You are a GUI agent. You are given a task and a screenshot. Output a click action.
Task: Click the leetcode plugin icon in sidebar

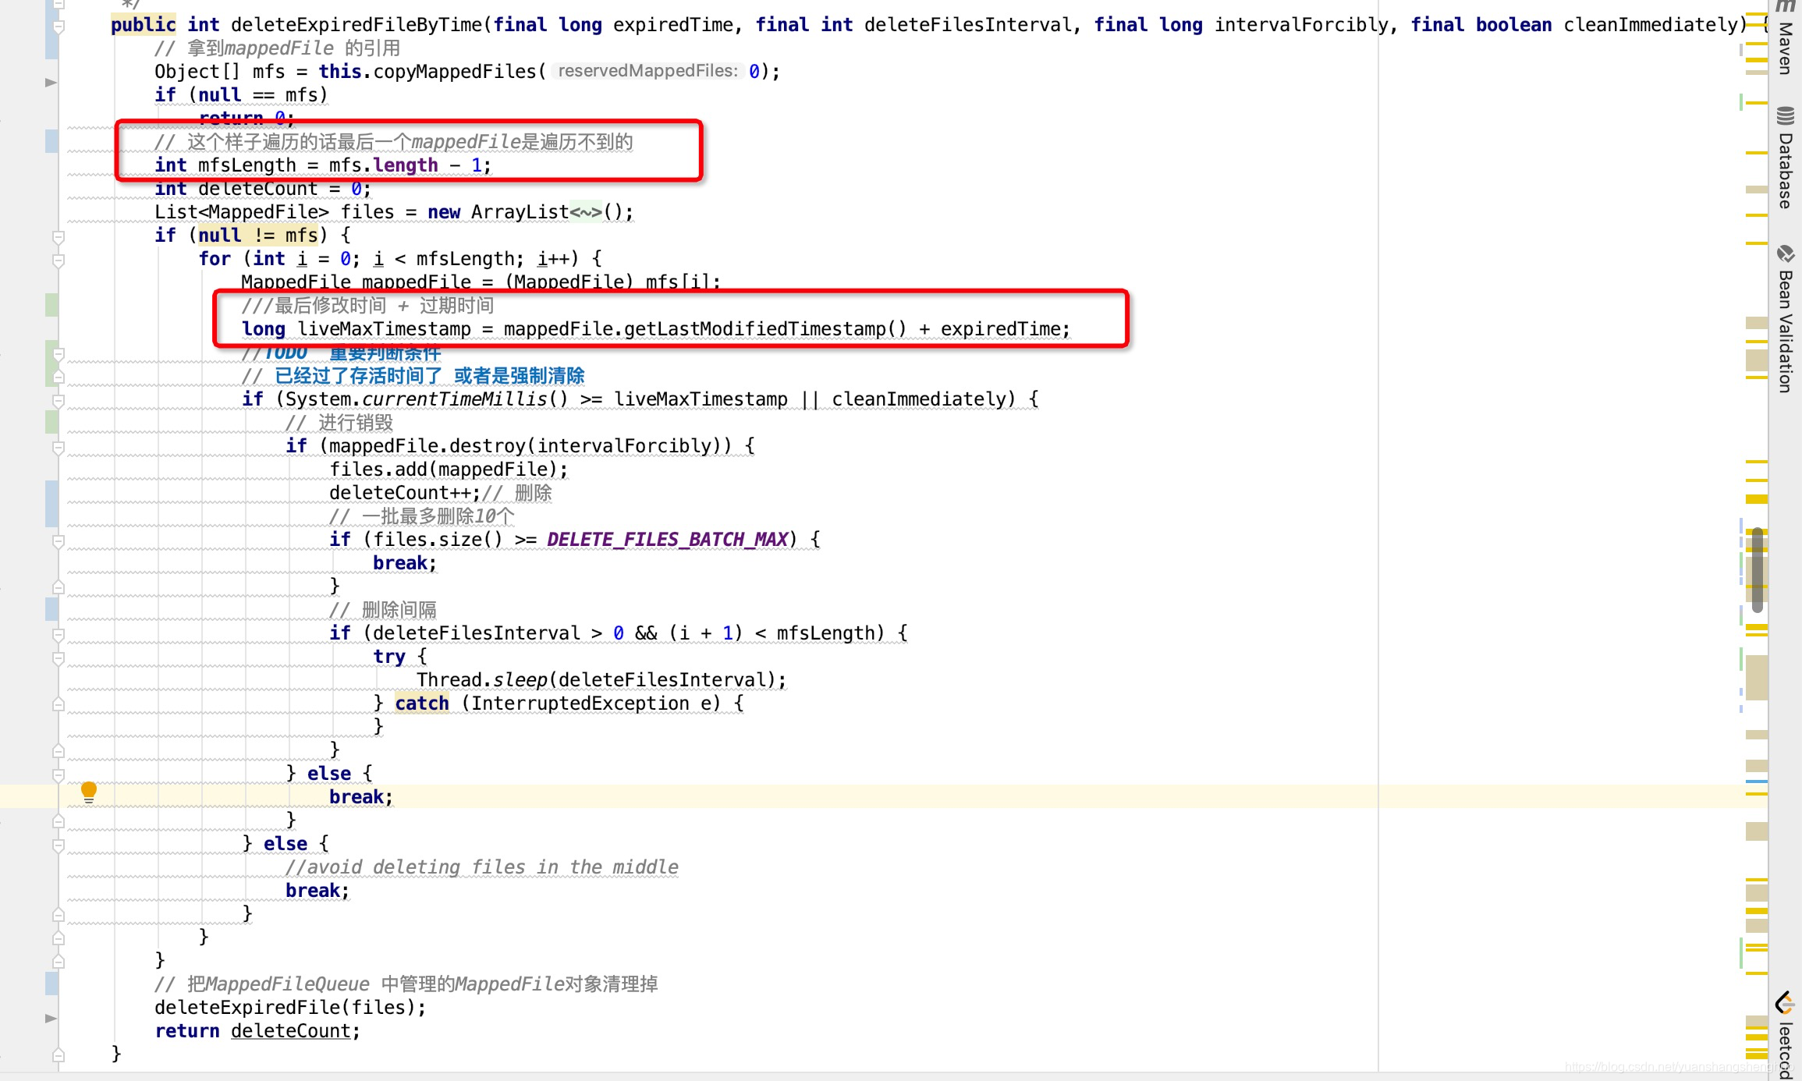tap(1785, 1003)
